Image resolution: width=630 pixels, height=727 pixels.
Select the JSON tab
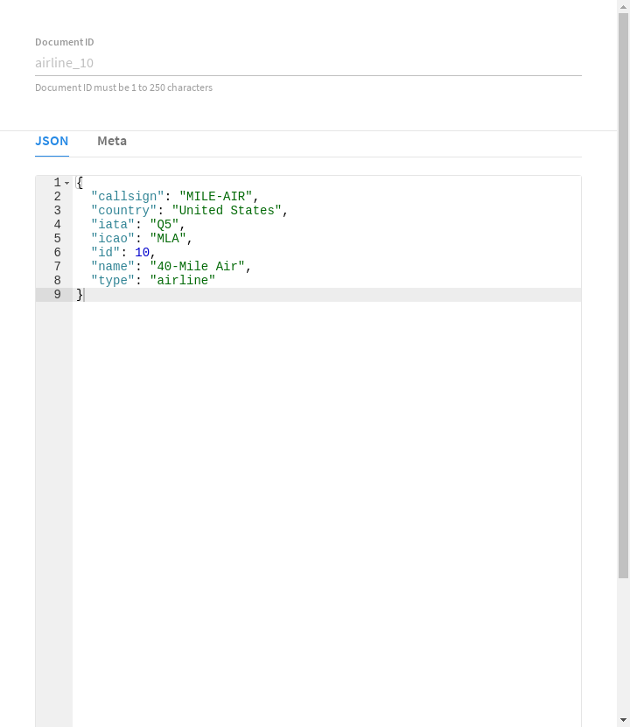(52, 141)
